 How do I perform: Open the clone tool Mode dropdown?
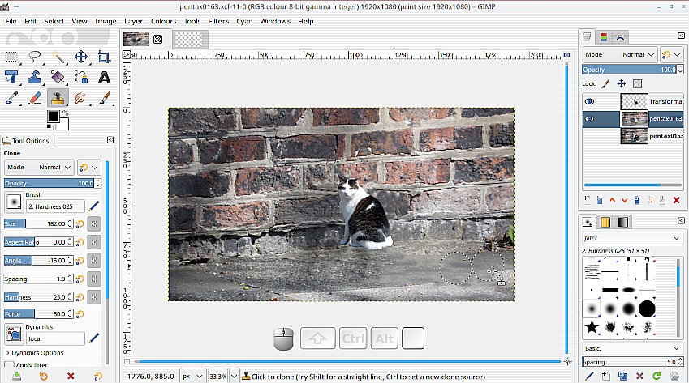[39, 167]
